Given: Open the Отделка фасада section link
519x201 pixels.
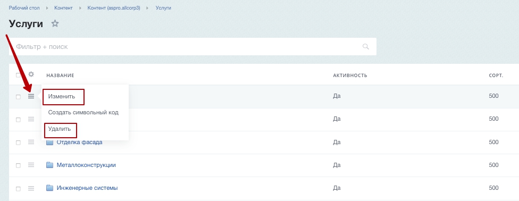Looking at the screenshot, I should [79, 143].
